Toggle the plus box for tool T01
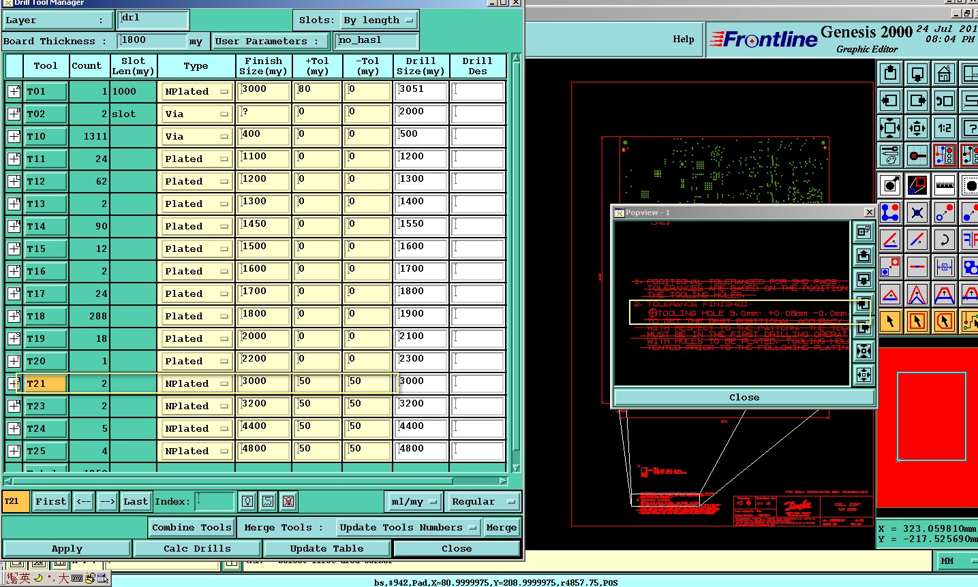Screen dimensions: 978x587 click(x=14, y=91)
